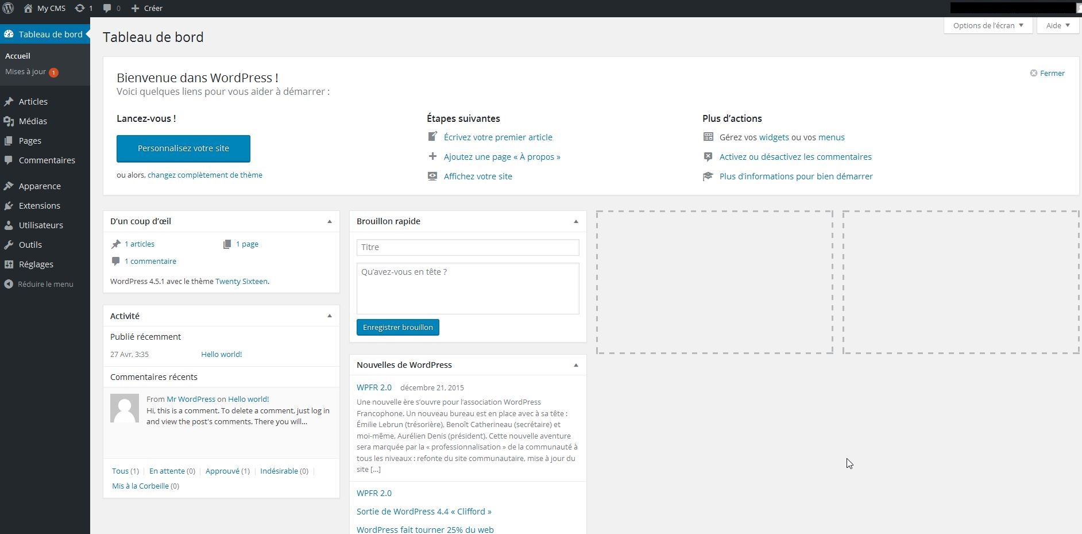Collapse the sidebar with Réduire le menu
1082x534 pixels.
38,284
